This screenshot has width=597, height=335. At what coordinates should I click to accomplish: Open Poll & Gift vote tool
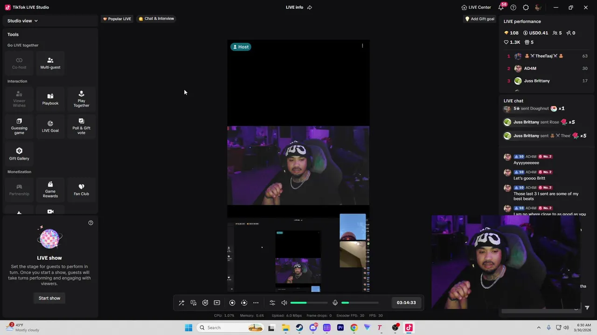point(81,126)
